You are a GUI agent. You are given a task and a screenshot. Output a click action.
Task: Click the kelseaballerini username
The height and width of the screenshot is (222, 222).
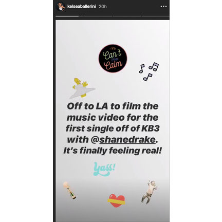pyautogui.click(x=81, y=7)
